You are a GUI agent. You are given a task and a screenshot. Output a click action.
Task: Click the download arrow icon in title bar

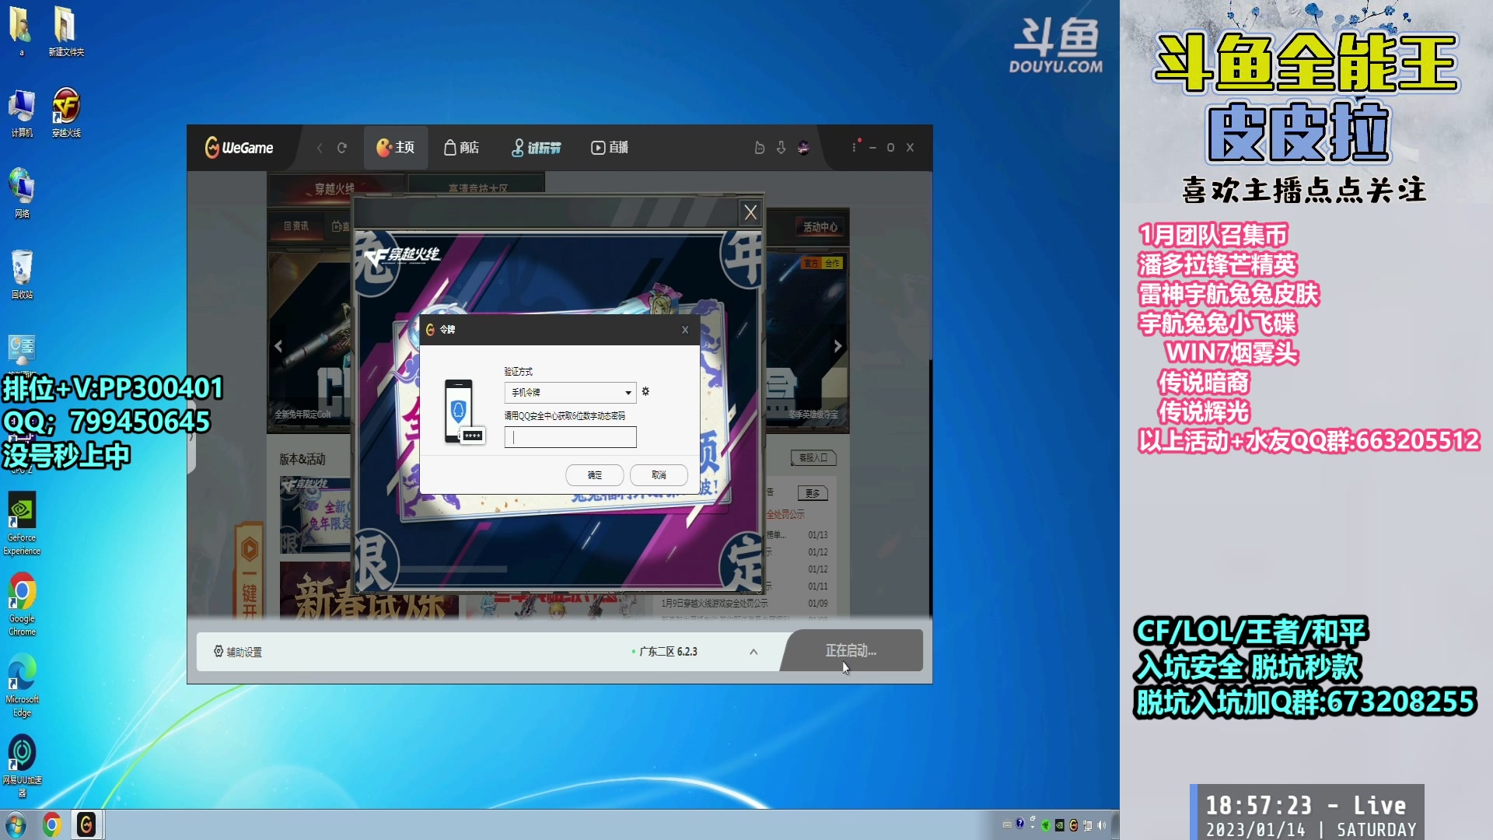click(781, 148)
